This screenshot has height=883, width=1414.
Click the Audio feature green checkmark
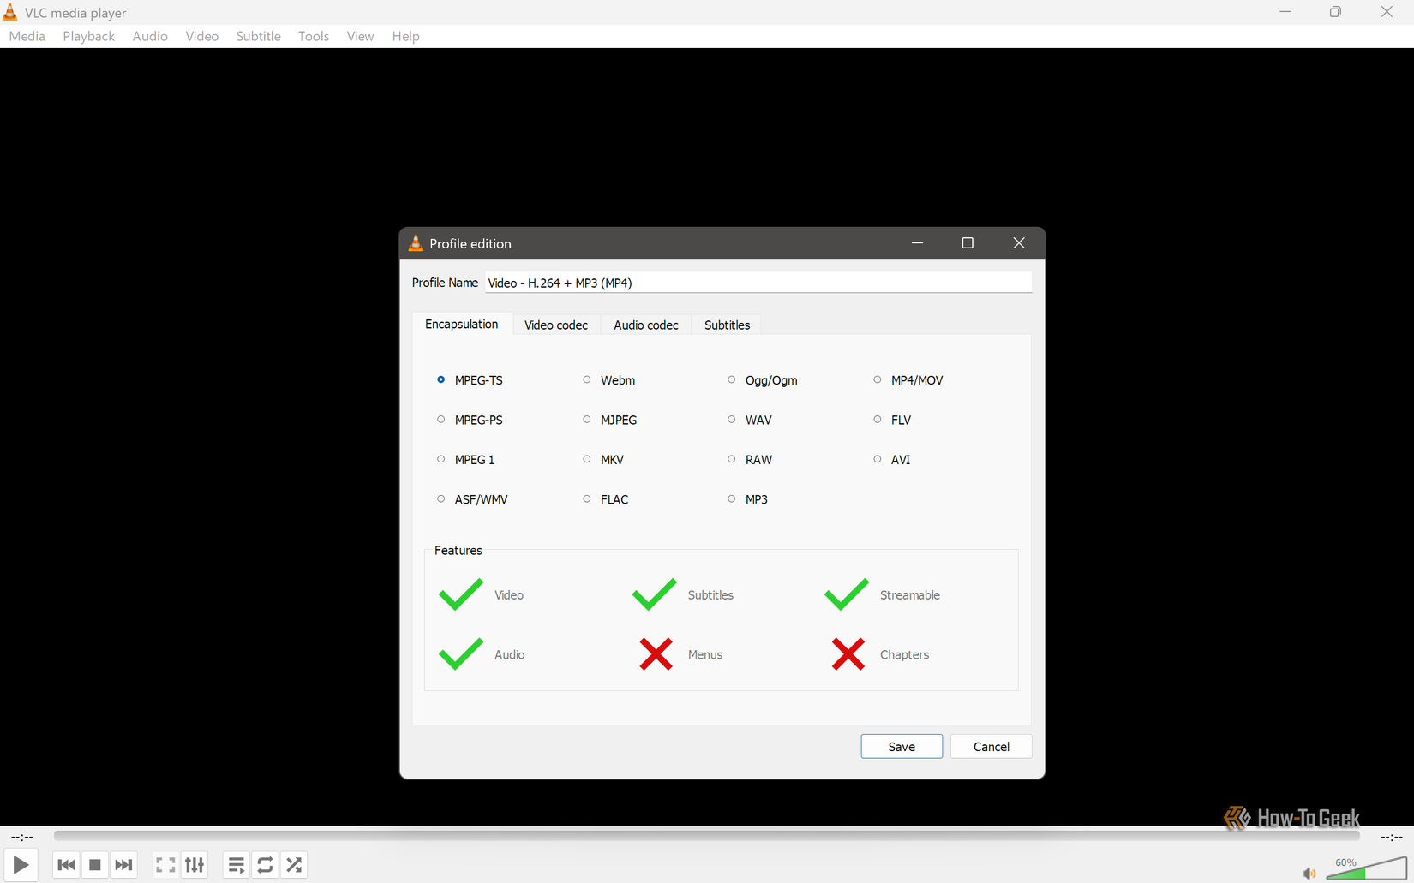(461, 654)
